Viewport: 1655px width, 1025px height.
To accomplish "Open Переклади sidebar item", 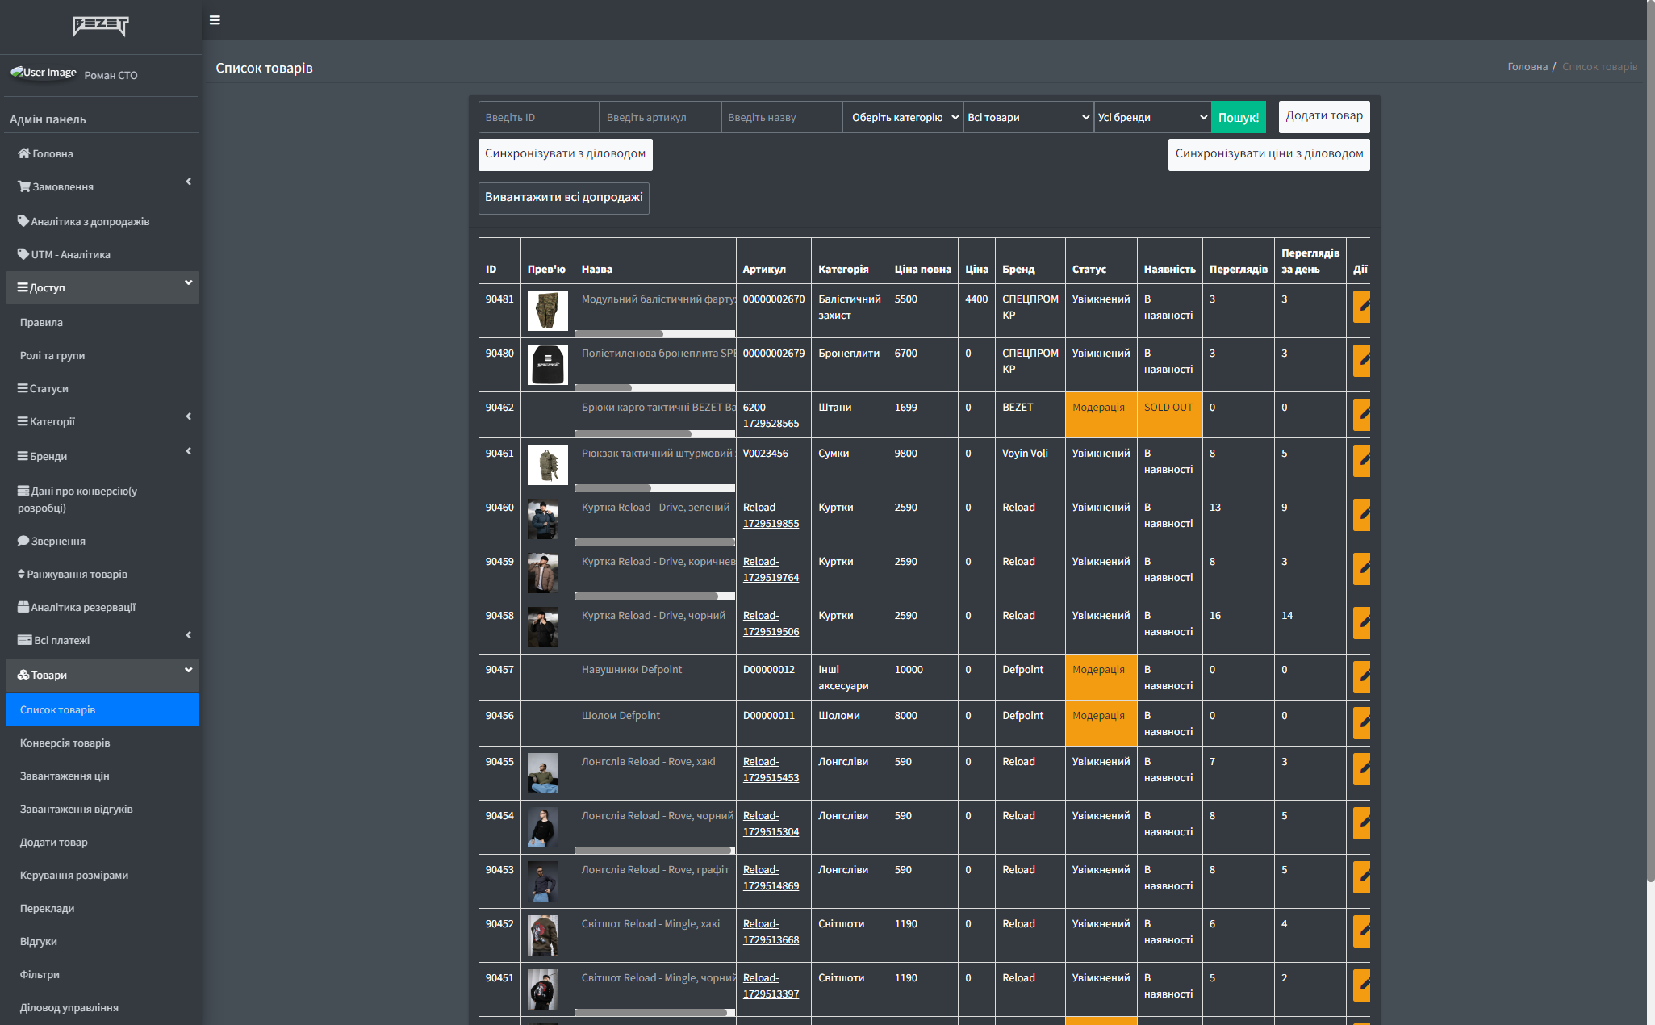I will coord(102,908).
